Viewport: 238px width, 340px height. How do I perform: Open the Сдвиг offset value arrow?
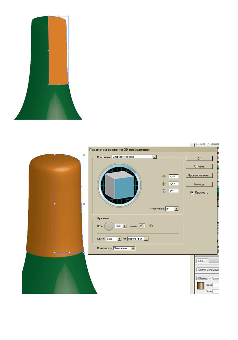click(119, 239)
